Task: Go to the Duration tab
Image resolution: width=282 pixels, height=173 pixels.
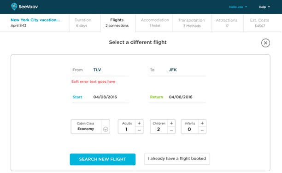Action: click(83, 23)
